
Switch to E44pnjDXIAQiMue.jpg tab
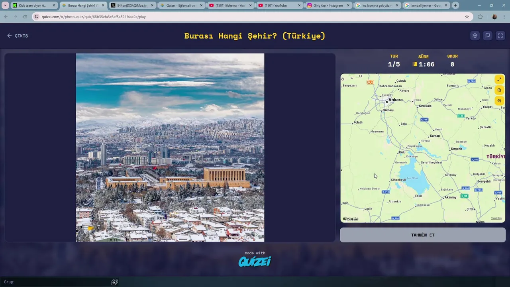point(132,6)
